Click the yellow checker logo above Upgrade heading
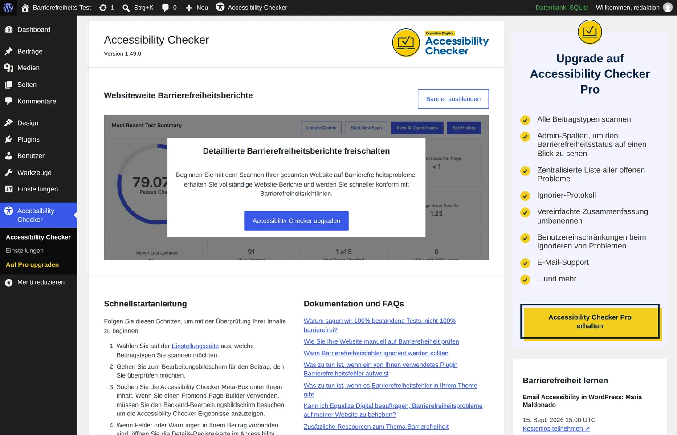The image size is (677, 435). pos(590,32)
